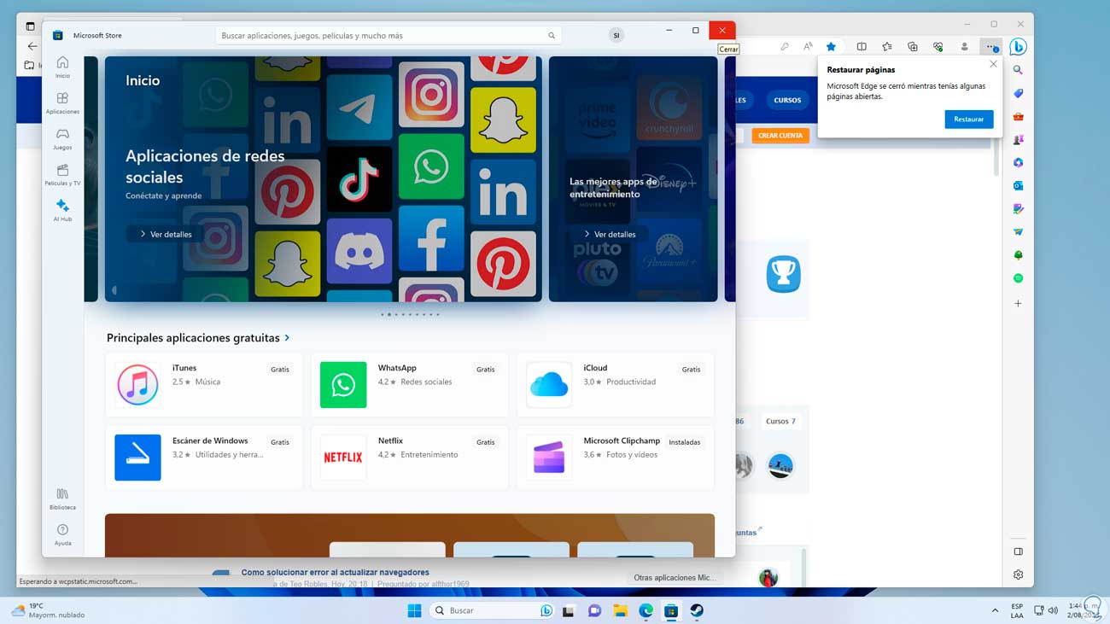Click CREAR CUENTA in Edge page
This screenshot has height=624, width=1110.
(x=780, y=135)
